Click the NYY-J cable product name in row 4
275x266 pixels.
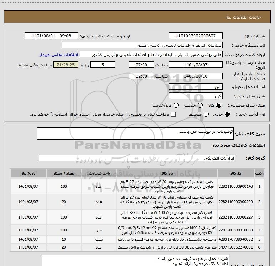pos(167,230)
